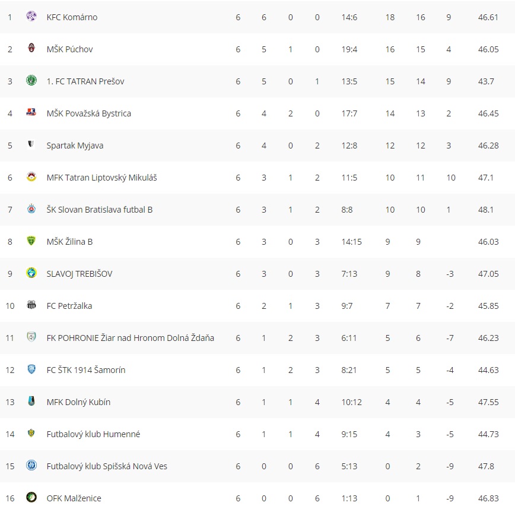Viewport: 515px width, 512px height.
Task: Click the MŠK Považská Bystrica crest icon
Action: pos(31,113)
